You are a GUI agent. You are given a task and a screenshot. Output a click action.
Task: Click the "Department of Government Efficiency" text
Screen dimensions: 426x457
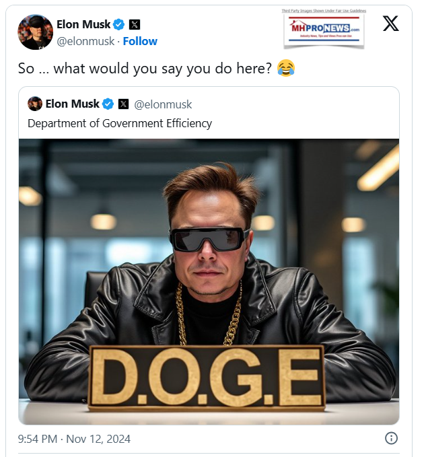[x=120, y=123]
